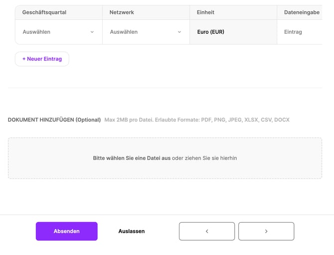Click the chevron in the Geschäftsquartal selector
This screenshot has height=255, width=334.
pos(92,32)
